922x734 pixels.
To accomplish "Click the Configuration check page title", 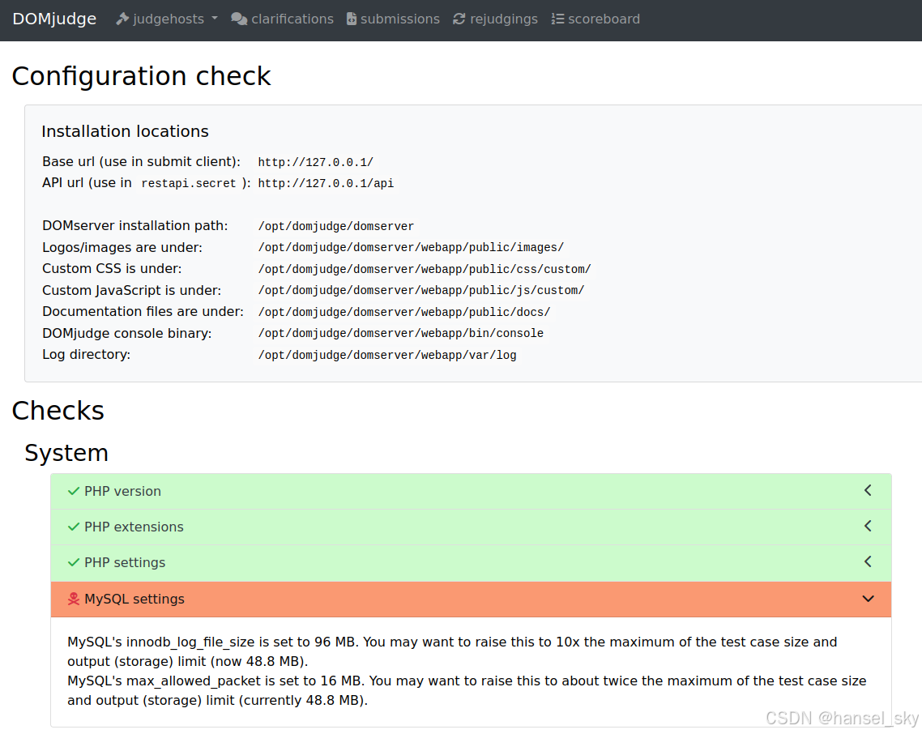I will click(x=141, y=76).
